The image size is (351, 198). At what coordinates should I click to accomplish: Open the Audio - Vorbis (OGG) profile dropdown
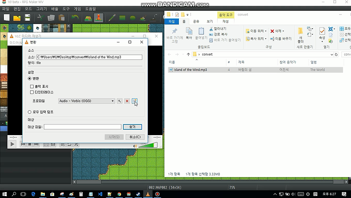87,101
